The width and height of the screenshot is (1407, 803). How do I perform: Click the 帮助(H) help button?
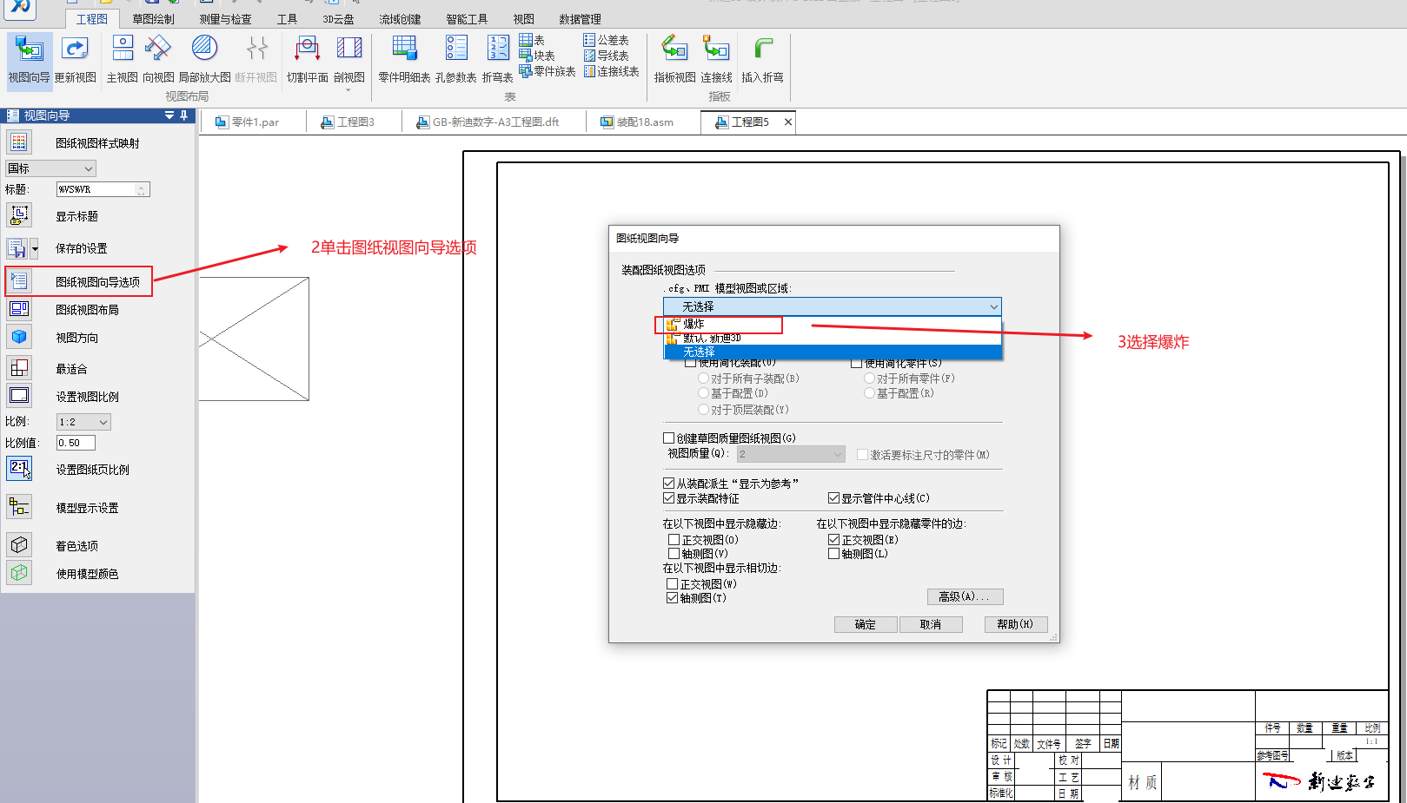(x=1016, y=624)
